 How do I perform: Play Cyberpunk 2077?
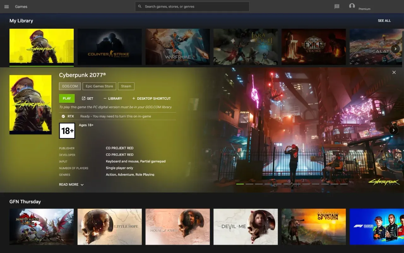click(67, 98)
